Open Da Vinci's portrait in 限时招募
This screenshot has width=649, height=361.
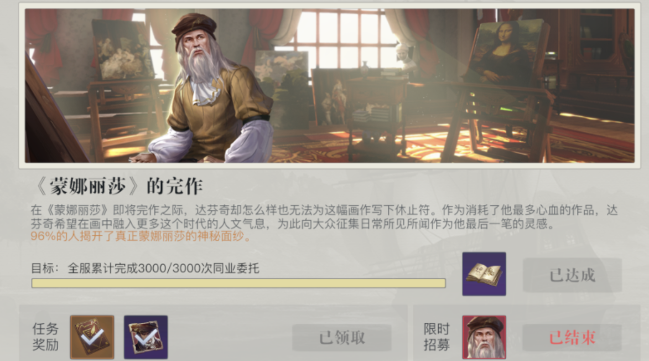(484, 337)
